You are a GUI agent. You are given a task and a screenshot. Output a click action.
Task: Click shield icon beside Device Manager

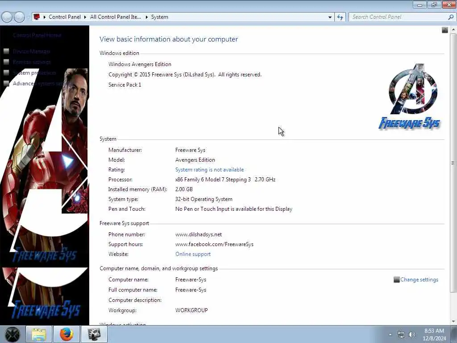(x=6, y=51)
